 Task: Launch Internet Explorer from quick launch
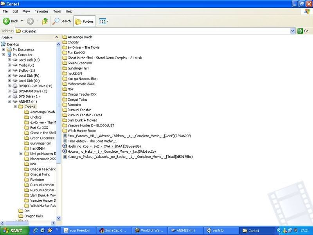tap(36, 230)
